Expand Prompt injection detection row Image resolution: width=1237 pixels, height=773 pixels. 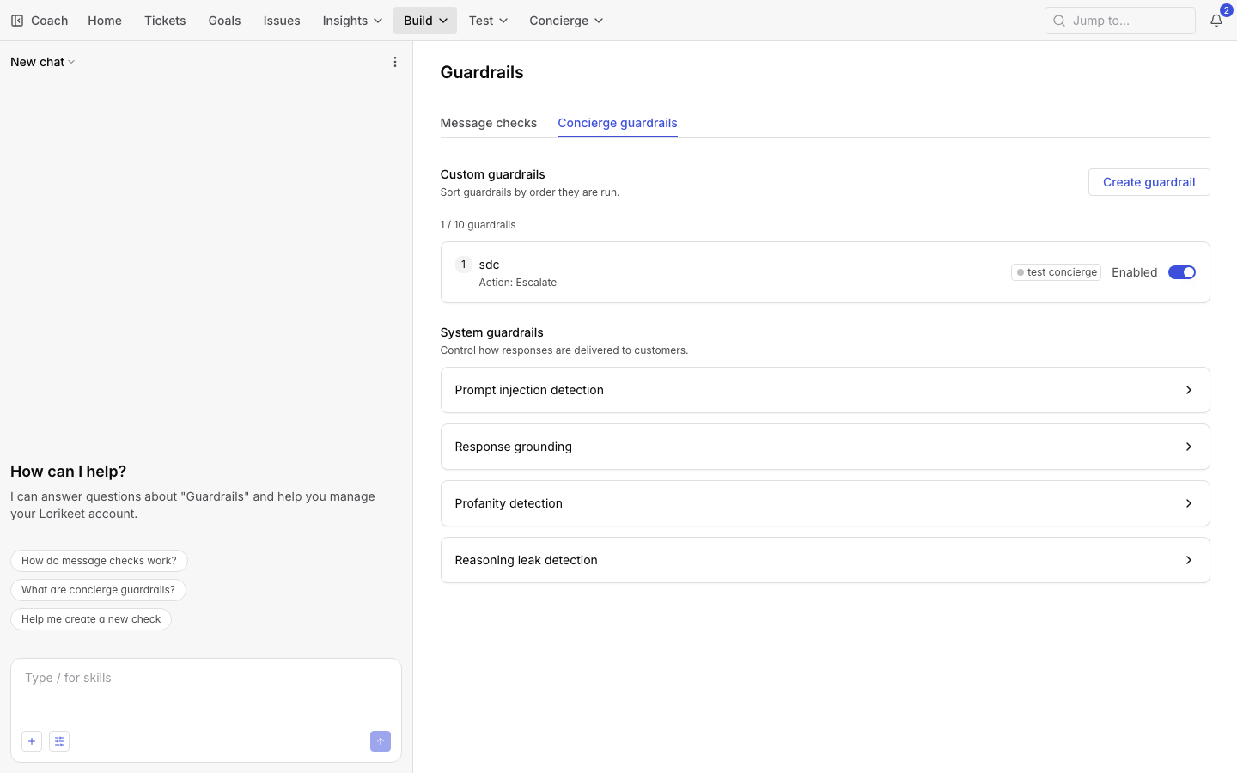click(826, 390)
